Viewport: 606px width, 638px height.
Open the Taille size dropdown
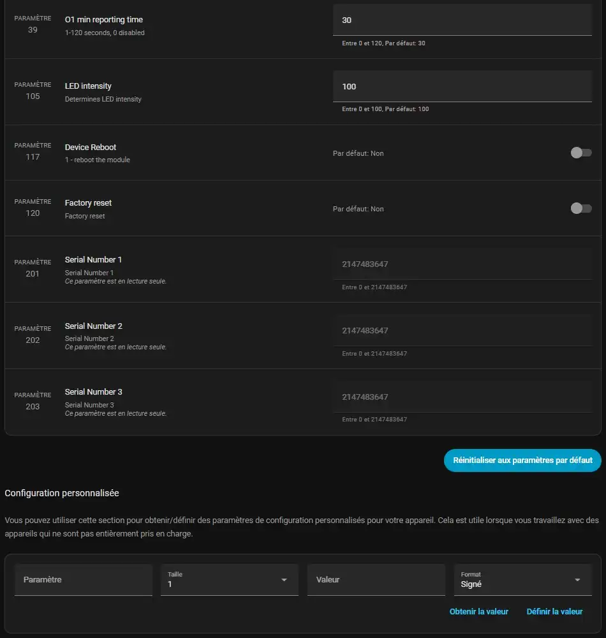click(x=229, y=580)
